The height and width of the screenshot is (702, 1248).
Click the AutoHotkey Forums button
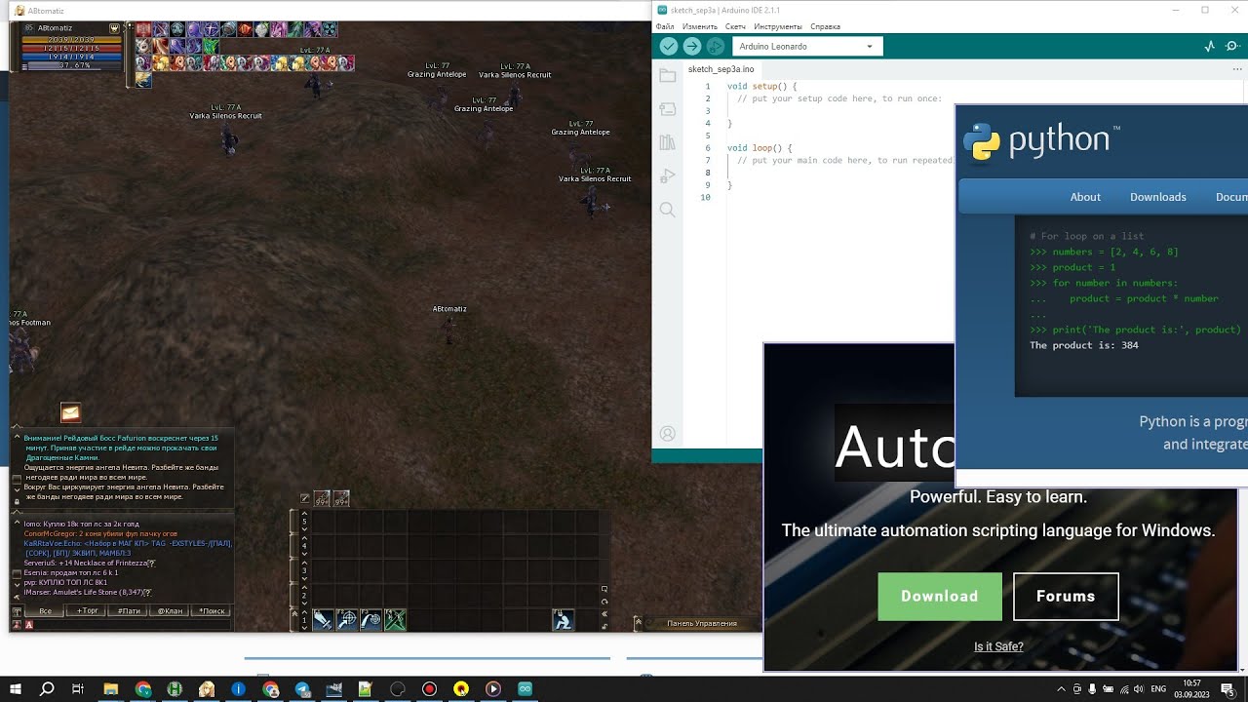click(1066, 596)
